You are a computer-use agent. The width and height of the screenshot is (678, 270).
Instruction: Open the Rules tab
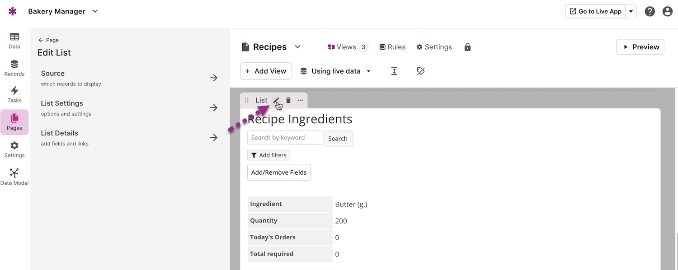[x=392, y=47]
